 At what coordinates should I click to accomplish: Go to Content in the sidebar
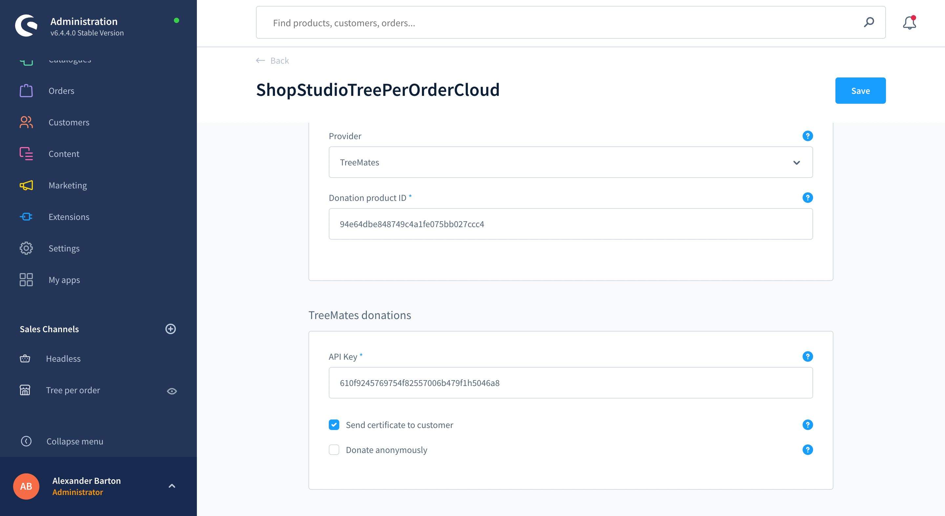pyautogui.click(x=64, y=154)
